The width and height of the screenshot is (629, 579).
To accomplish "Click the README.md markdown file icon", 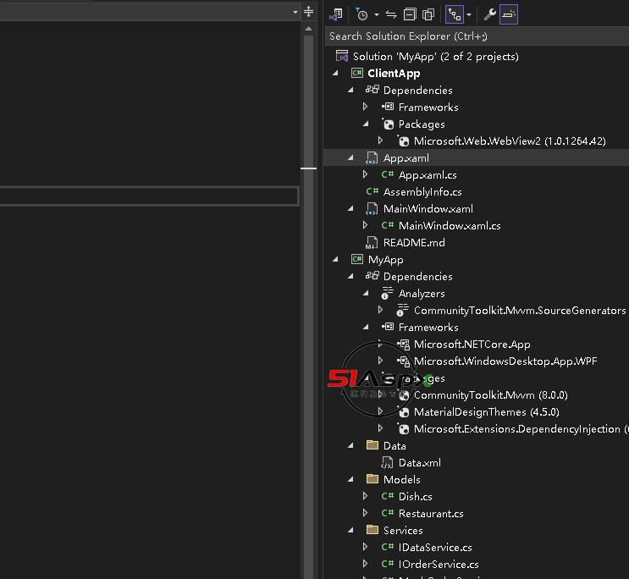I will [372, 242].
